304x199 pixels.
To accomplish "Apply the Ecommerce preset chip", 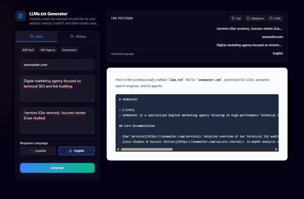I will [x=69, y=50].
